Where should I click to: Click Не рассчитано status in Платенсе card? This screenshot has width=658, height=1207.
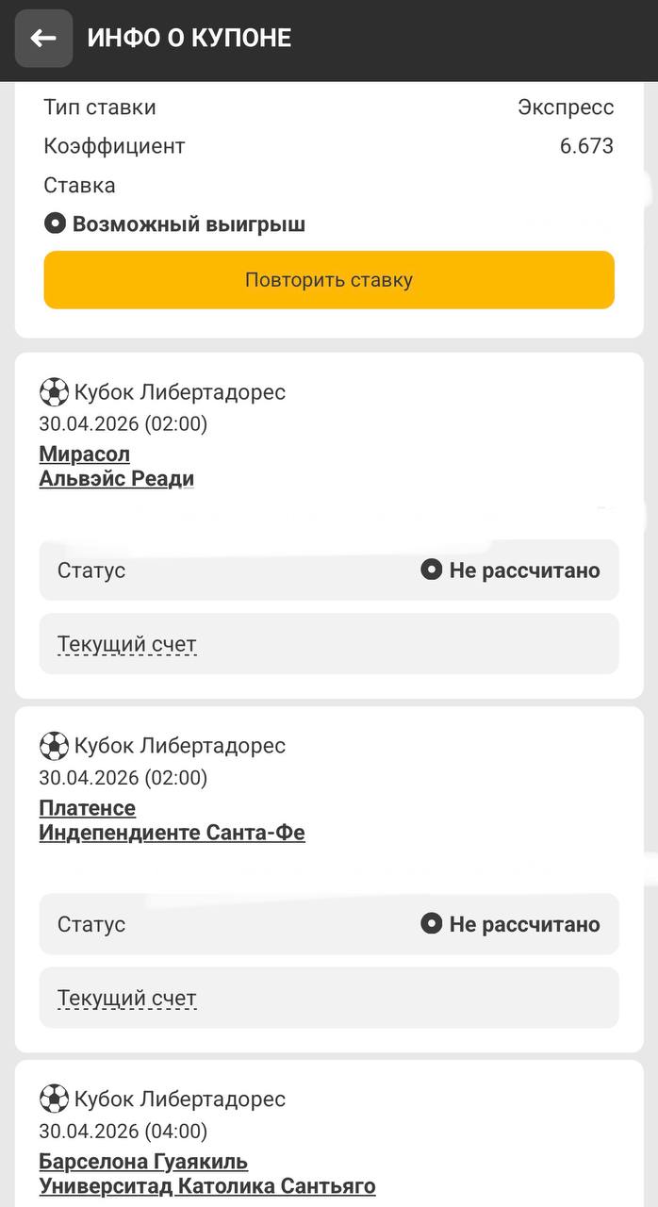click(x=524, y=924)
